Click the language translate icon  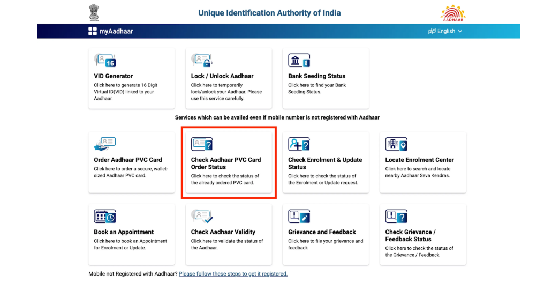(432, 31)
